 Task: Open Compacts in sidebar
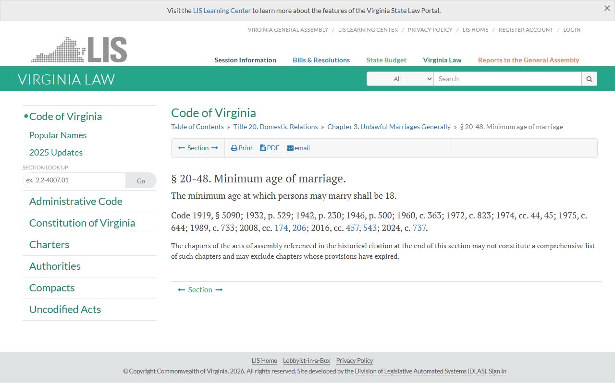click(x=52, y=288)
